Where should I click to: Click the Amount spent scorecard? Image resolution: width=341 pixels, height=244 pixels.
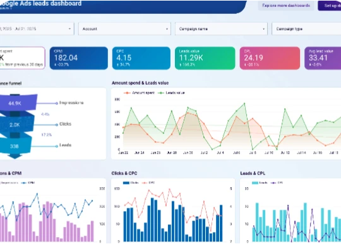point(22,58)
